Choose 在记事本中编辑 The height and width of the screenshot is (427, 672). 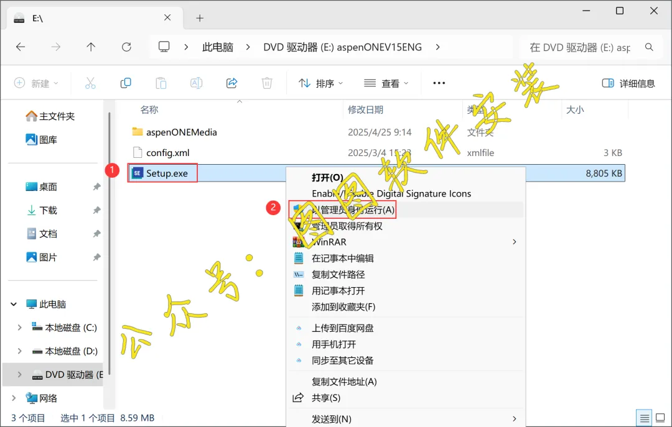[342, 259]
